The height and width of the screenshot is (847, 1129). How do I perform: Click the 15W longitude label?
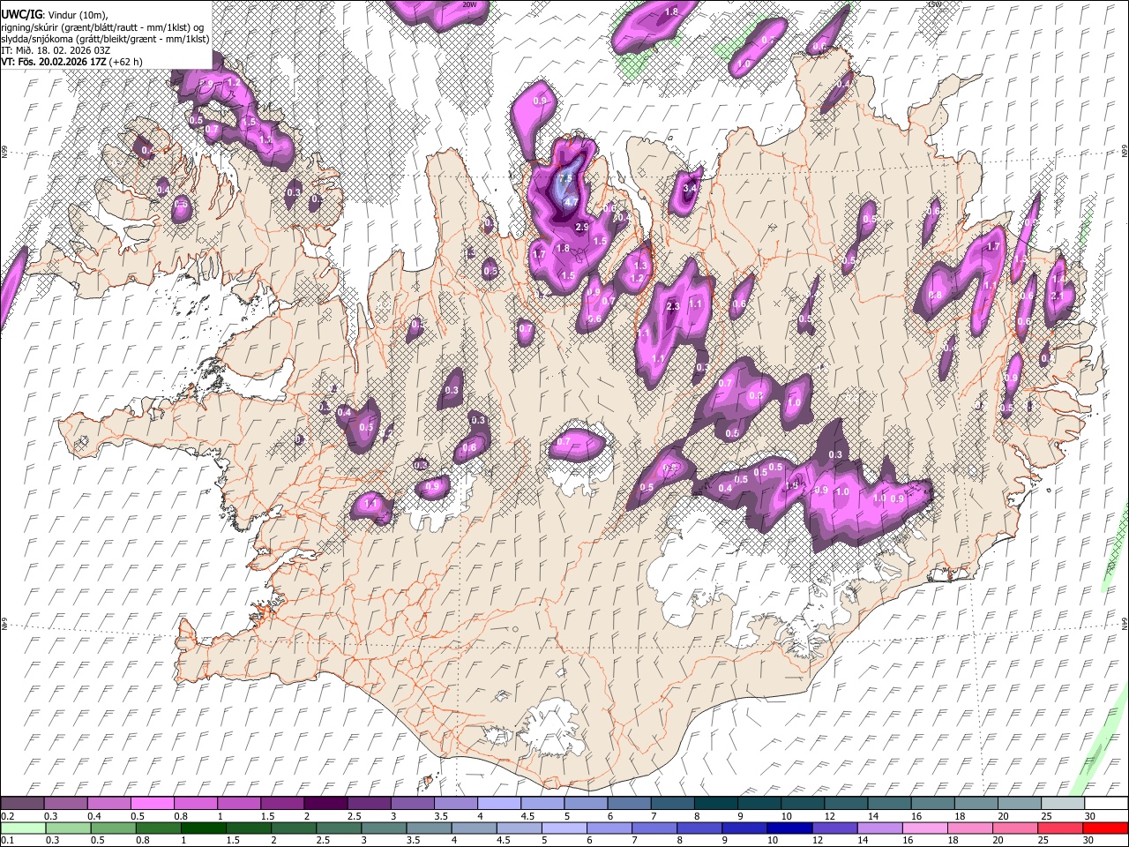click(x=933, y=4)
